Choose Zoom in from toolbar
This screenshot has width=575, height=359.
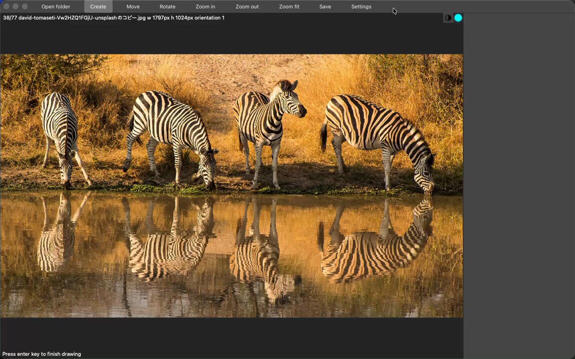coord(205,6)
